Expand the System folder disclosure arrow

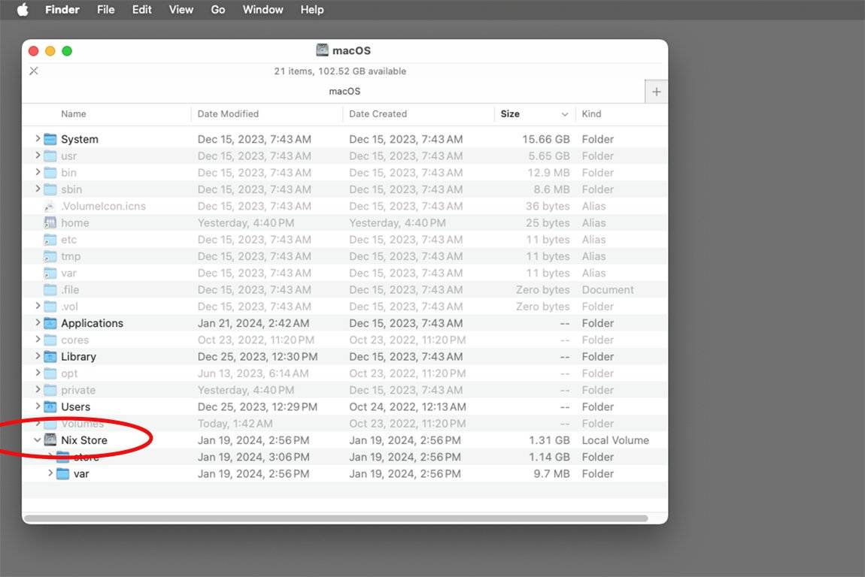click(38, 139)
